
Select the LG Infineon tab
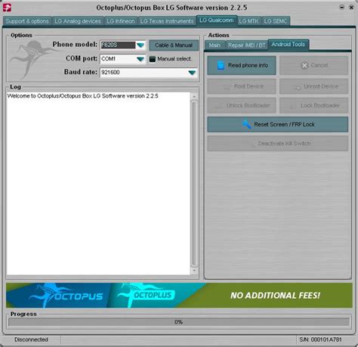(x=121, y=21)
